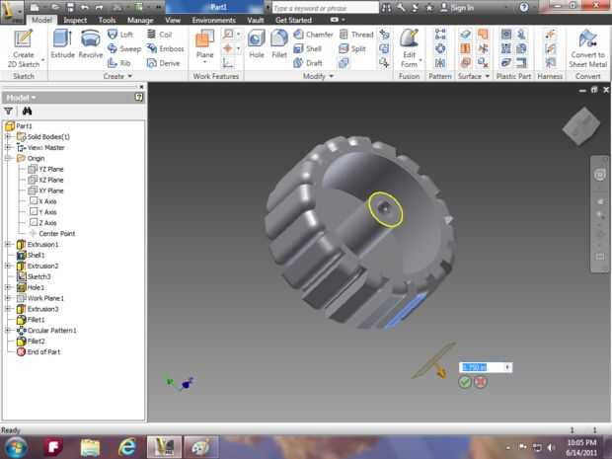Click the keyword search box
Image resolution: width=612 pixels, height=459 pixels.
click(325, 8)
